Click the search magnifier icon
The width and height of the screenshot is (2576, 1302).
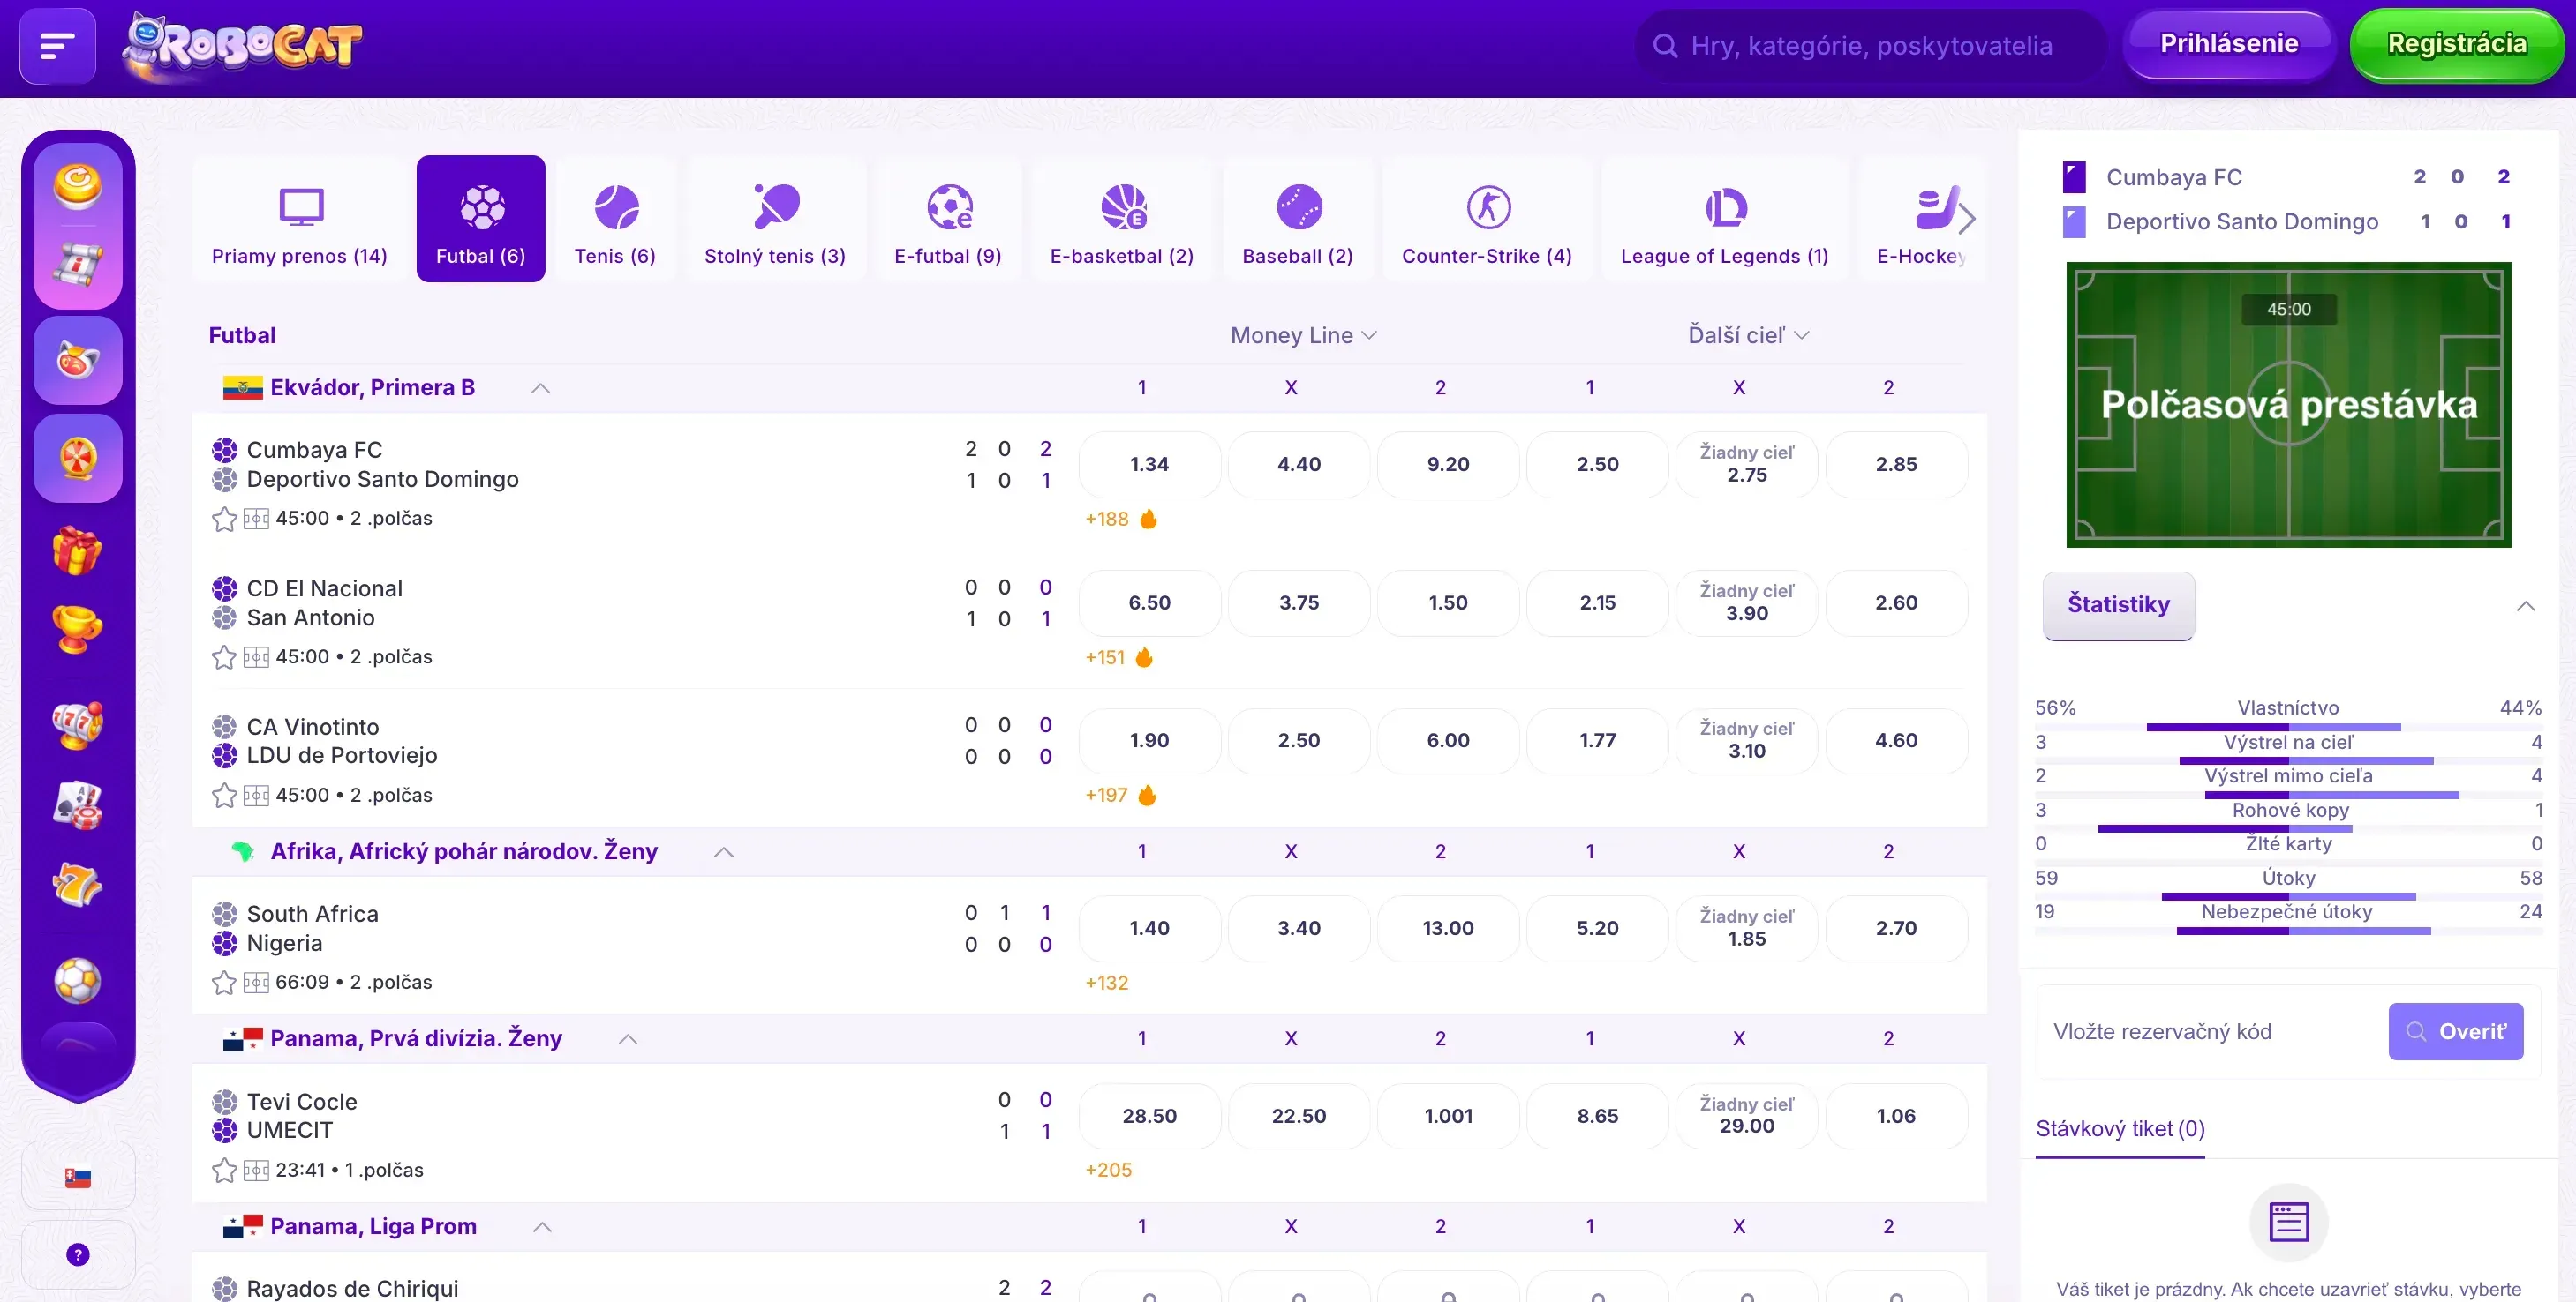click(1665, 46)
